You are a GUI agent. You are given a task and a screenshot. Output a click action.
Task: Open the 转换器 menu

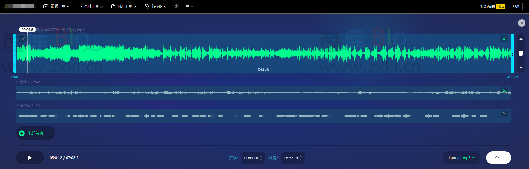155,6
